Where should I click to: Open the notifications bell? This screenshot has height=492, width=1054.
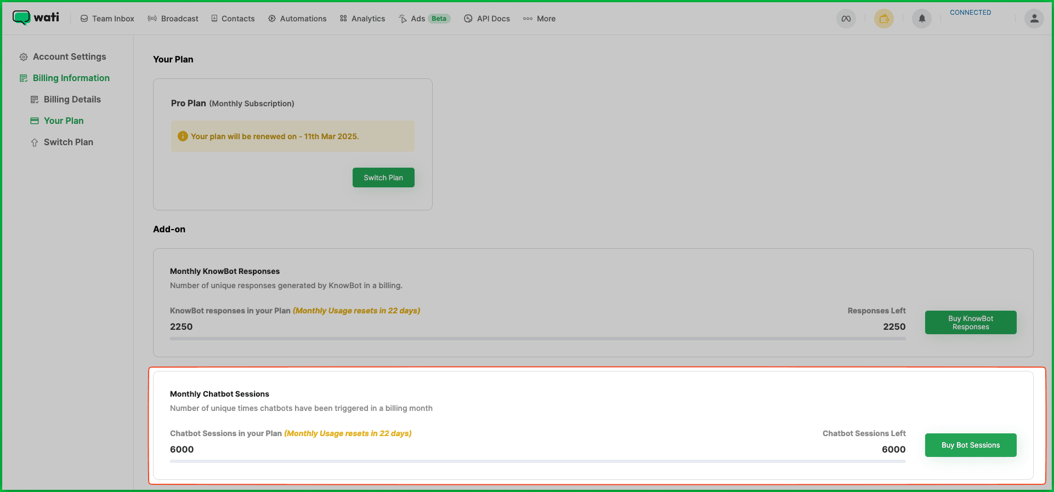pyautogui.click(x=922, y=19)
